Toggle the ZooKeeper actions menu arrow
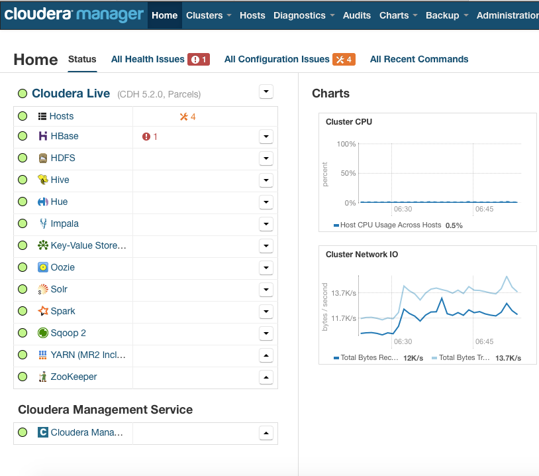This screenshot has width=539, height=476. tap(266, 377)
